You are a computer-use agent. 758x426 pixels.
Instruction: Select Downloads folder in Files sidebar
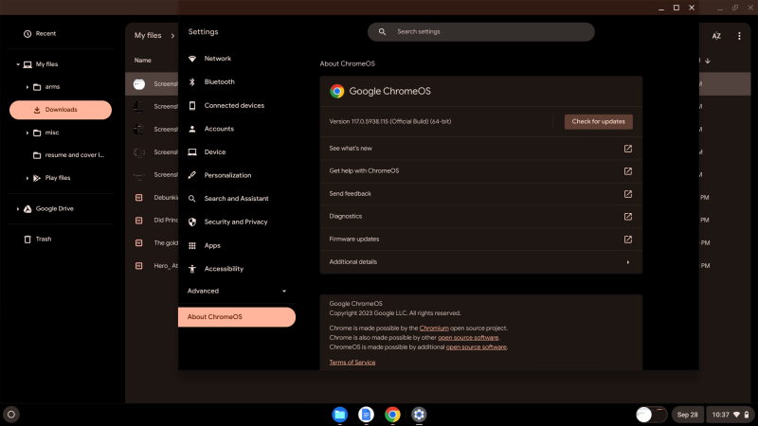coord(61,110)
